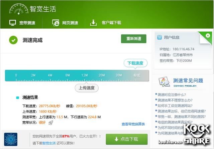Click the blue 用户信息 panel icon
This screenshot has height=149, width=214.
click(159, 37)
